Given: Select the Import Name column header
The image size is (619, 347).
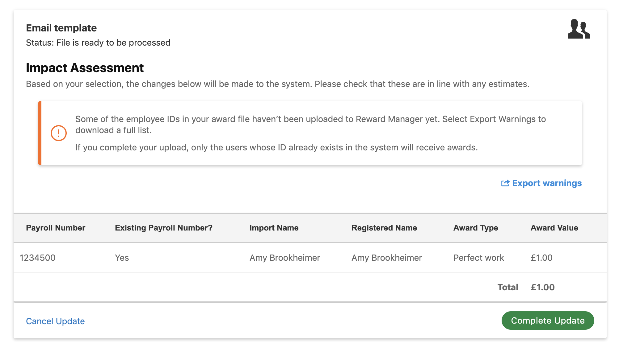Looking at the screenshot, I should click(x=274, y=228).
